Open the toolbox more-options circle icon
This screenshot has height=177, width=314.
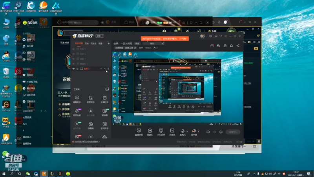coord(107,89)
